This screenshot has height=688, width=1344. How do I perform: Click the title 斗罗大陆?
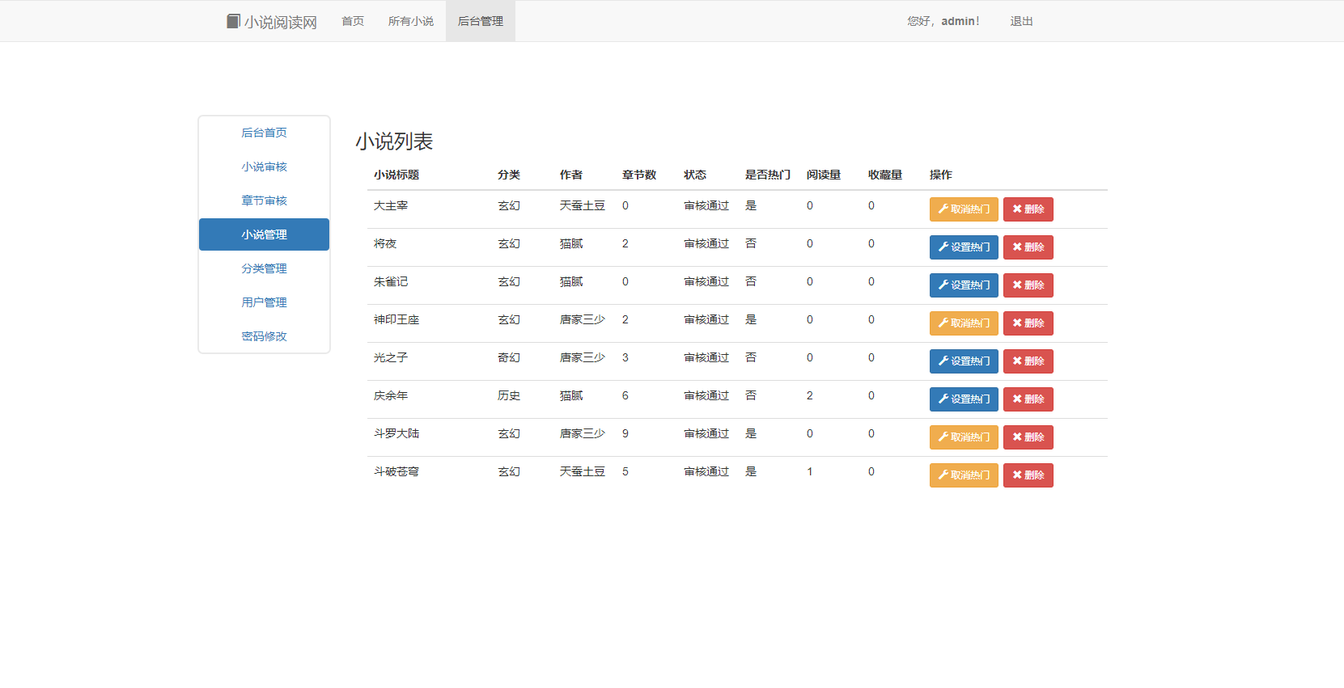396,434
